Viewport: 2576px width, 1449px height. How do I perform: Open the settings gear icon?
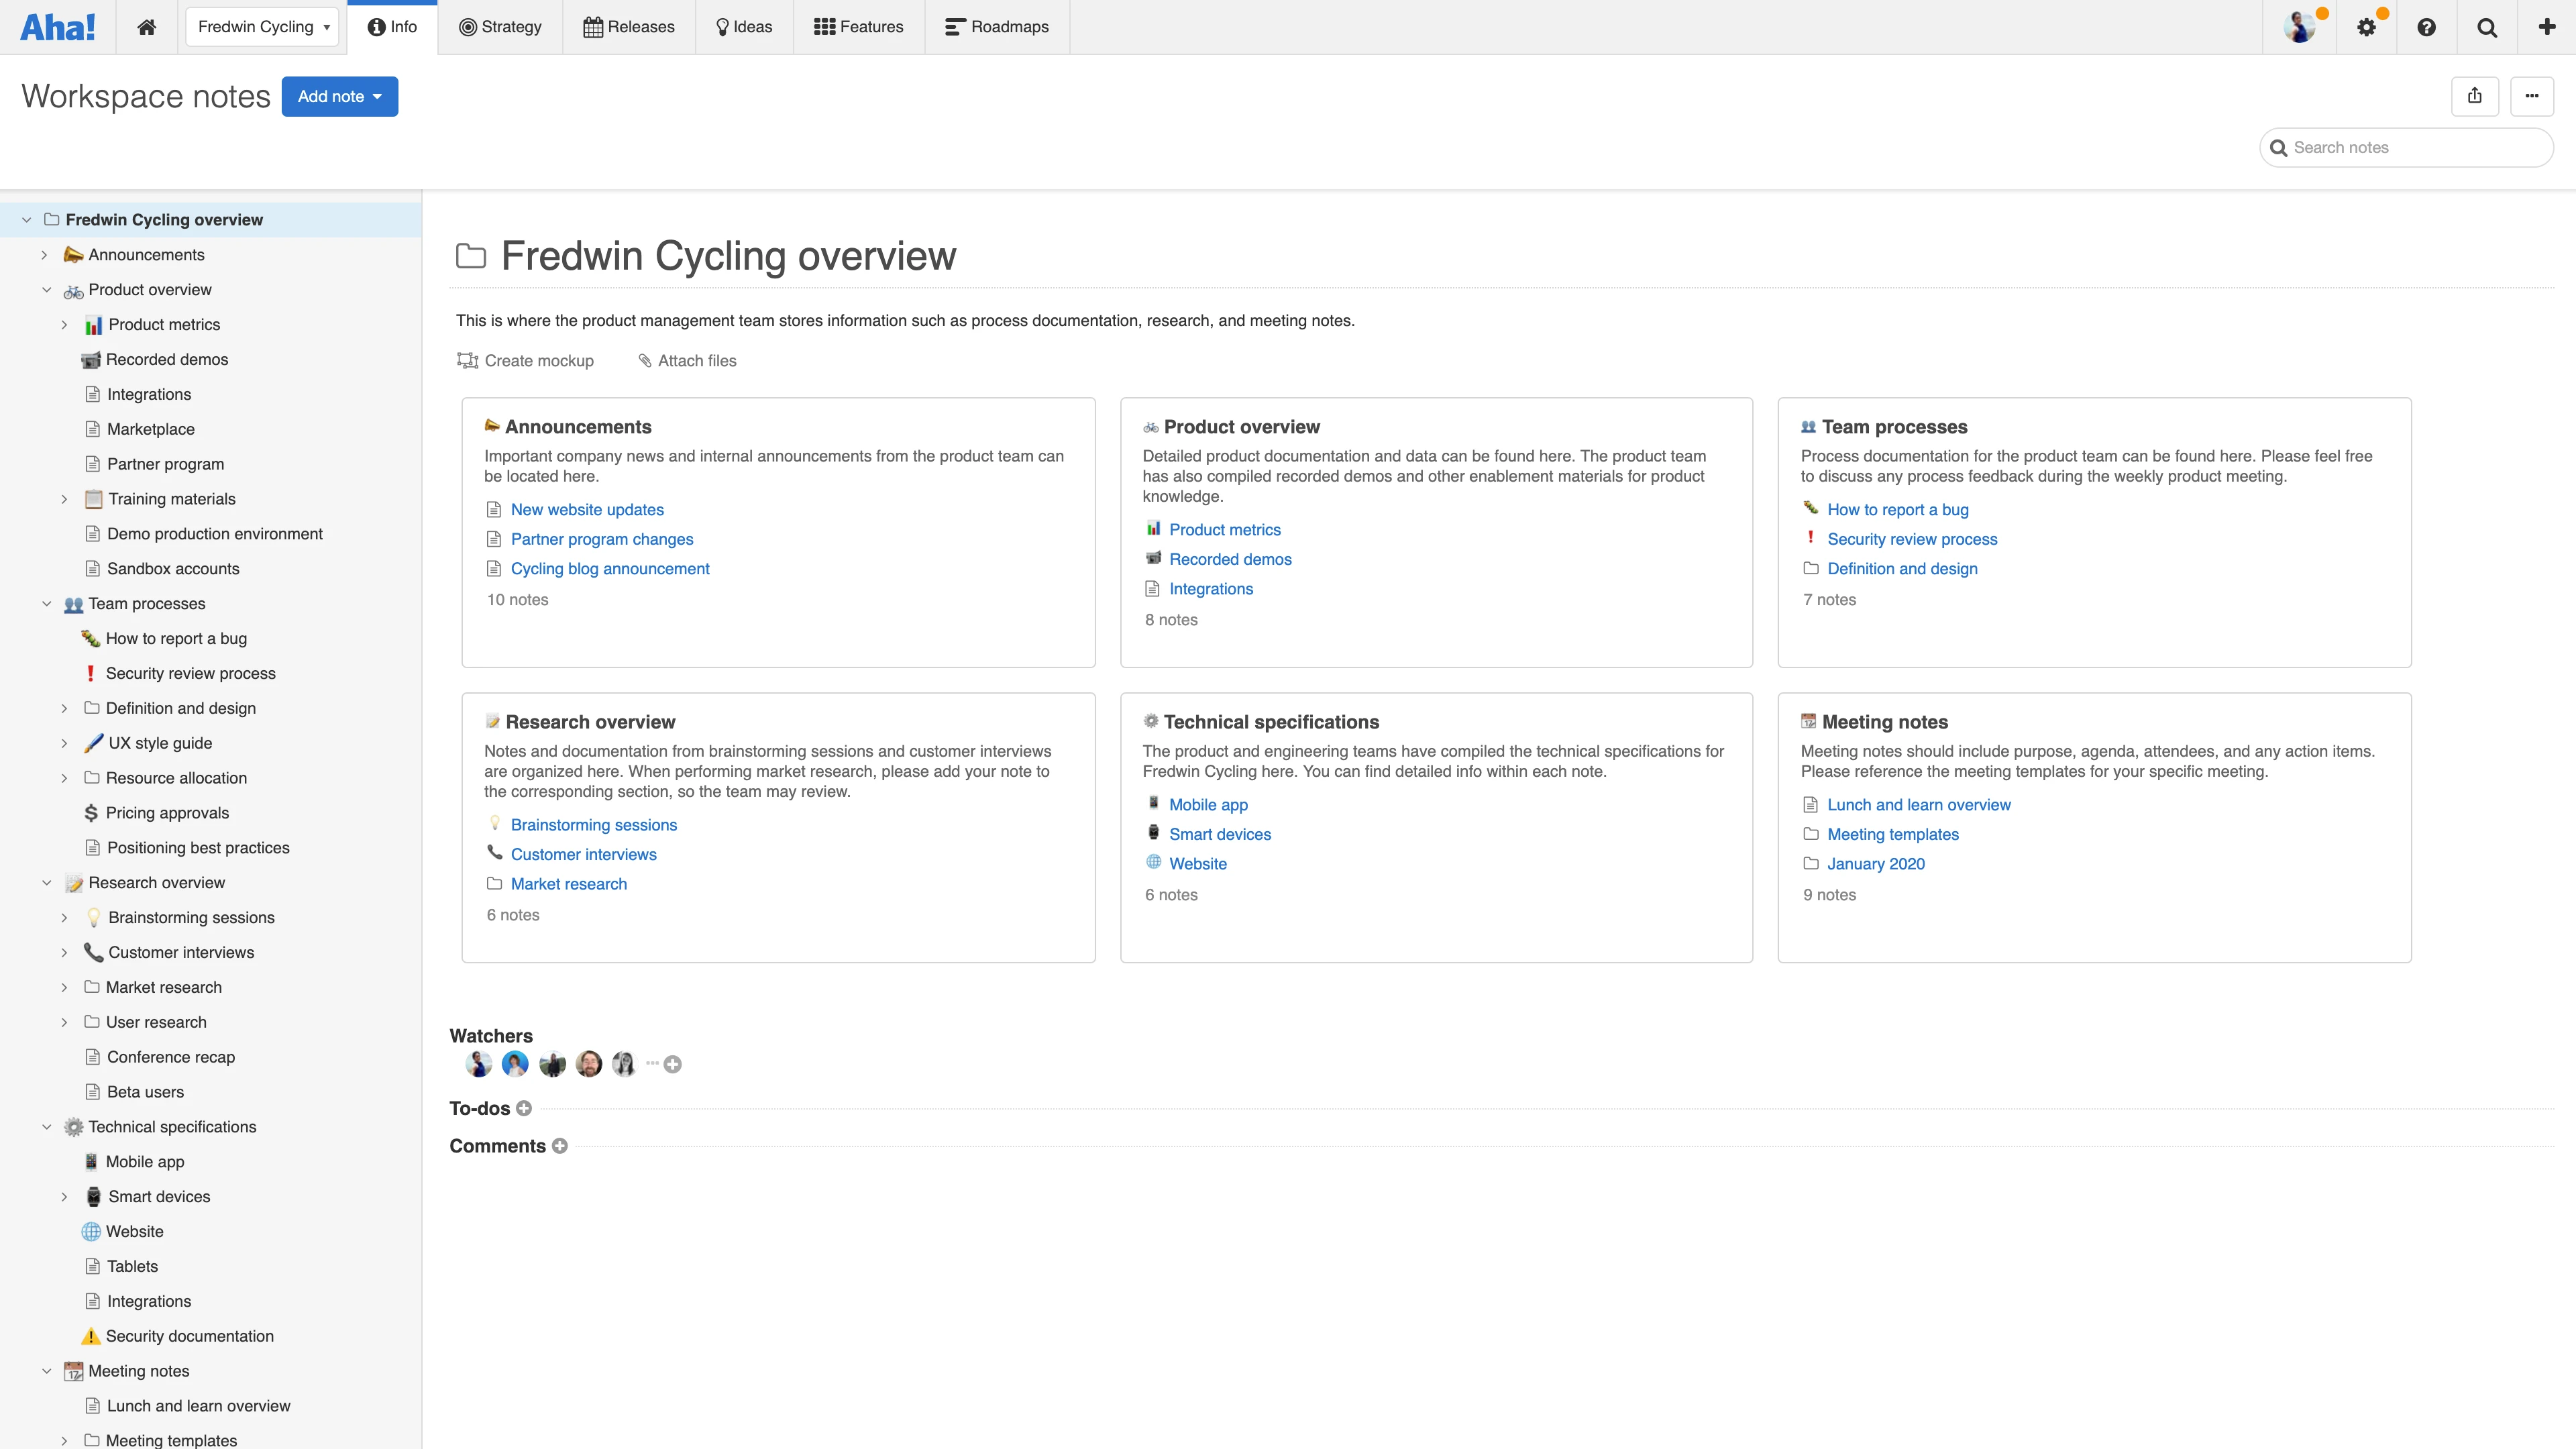(x=2366, y=27)
